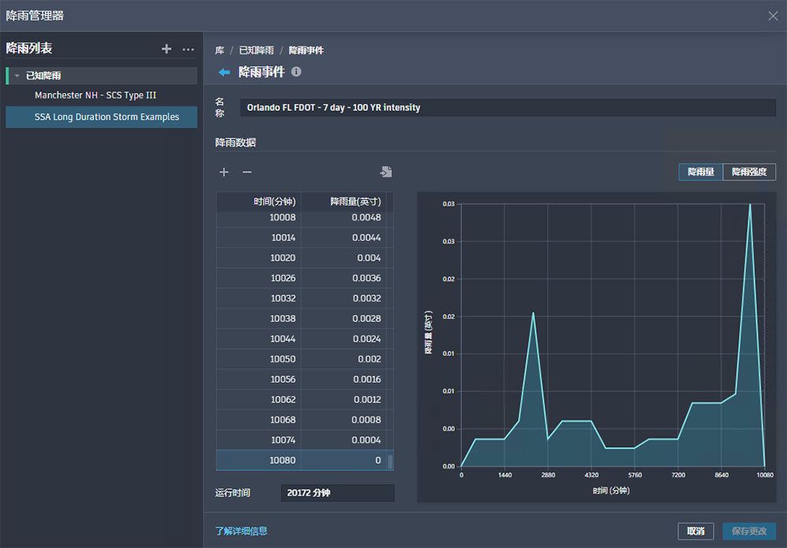Remove row using the minus icon
Screen dimensions: 787x548
(247, 172)
